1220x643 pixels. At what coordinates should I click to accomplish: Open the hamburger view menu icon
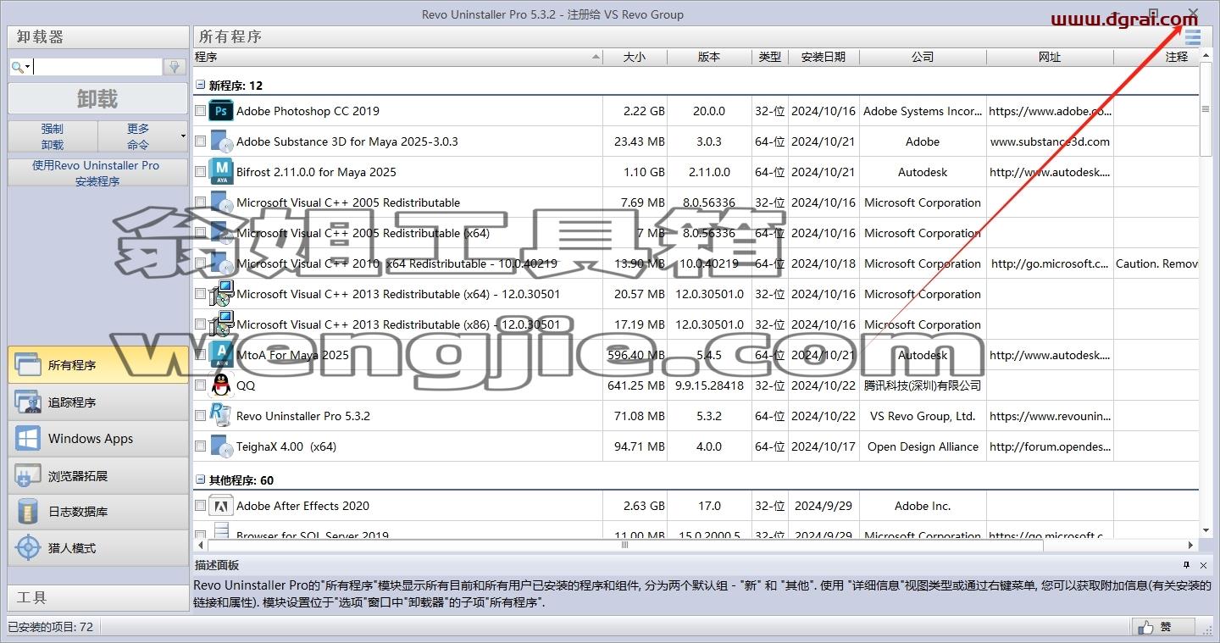[x=1193, y=37]
